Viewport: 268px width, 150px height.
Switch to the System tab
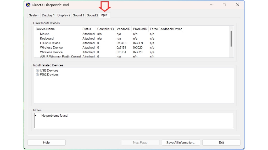pos(34,15)
